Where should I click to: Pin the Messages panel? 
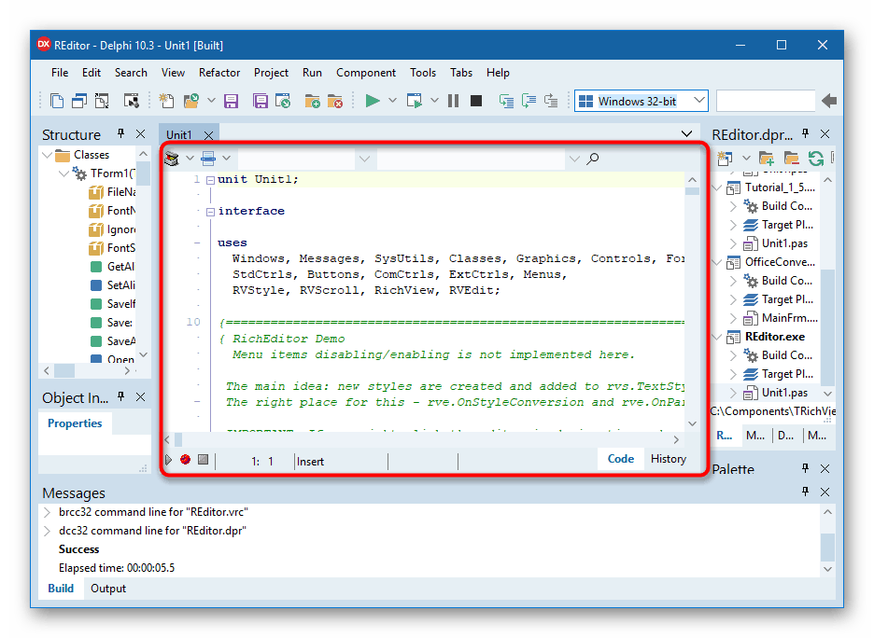pos(805,491)
